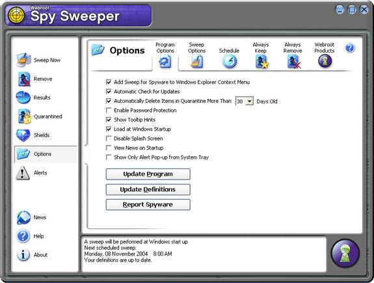Click the Schedule clock icon
The width and height of the screenshot is (374, 283).
[x=230, y=61]
